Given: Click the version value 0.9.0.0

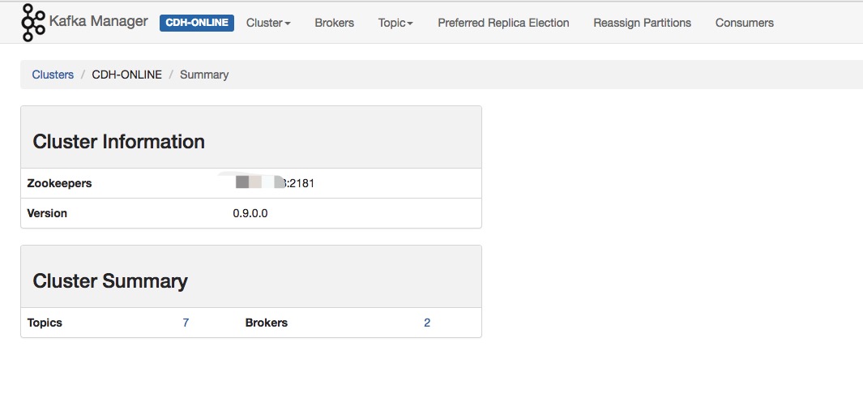Looking at the screenshot, I should tap(250, 213).
